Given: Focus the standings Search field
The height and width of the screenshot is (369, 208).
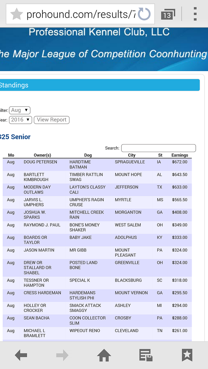Looking at the screenshot, I should [158, 148].
